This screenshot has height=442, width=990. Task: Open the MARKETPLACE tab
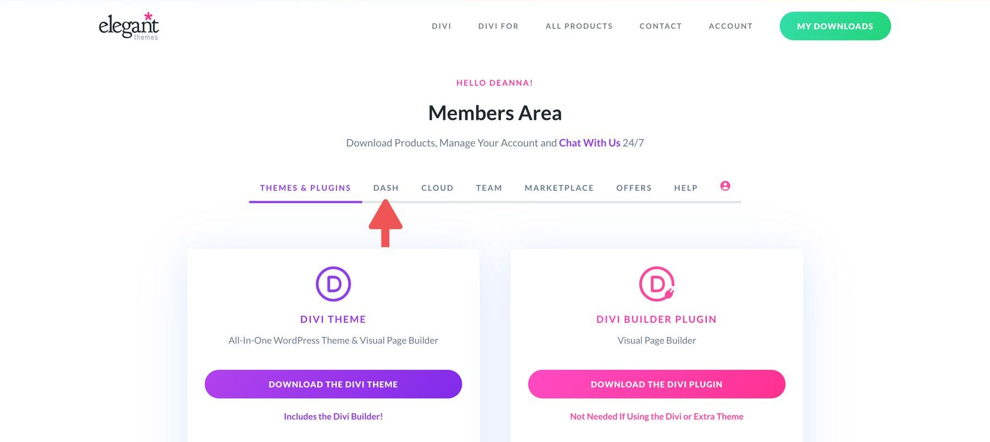(x=559, y=187)
